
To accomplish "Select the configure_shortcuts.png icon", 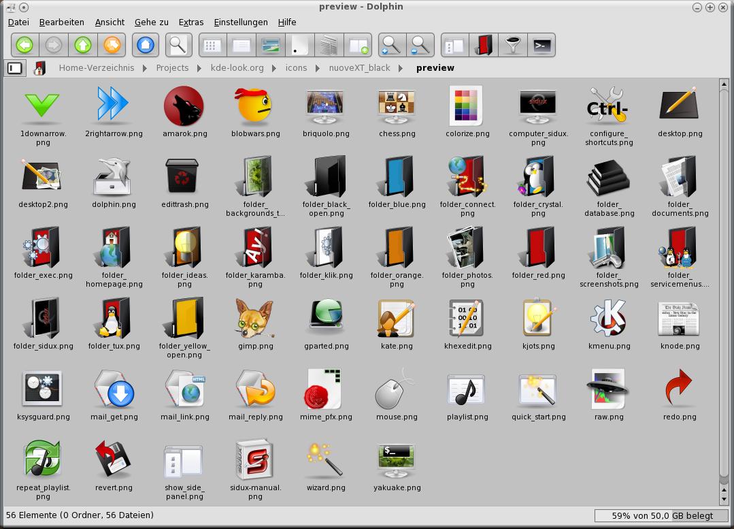I will pyautogui.click(x=607, y=106).
